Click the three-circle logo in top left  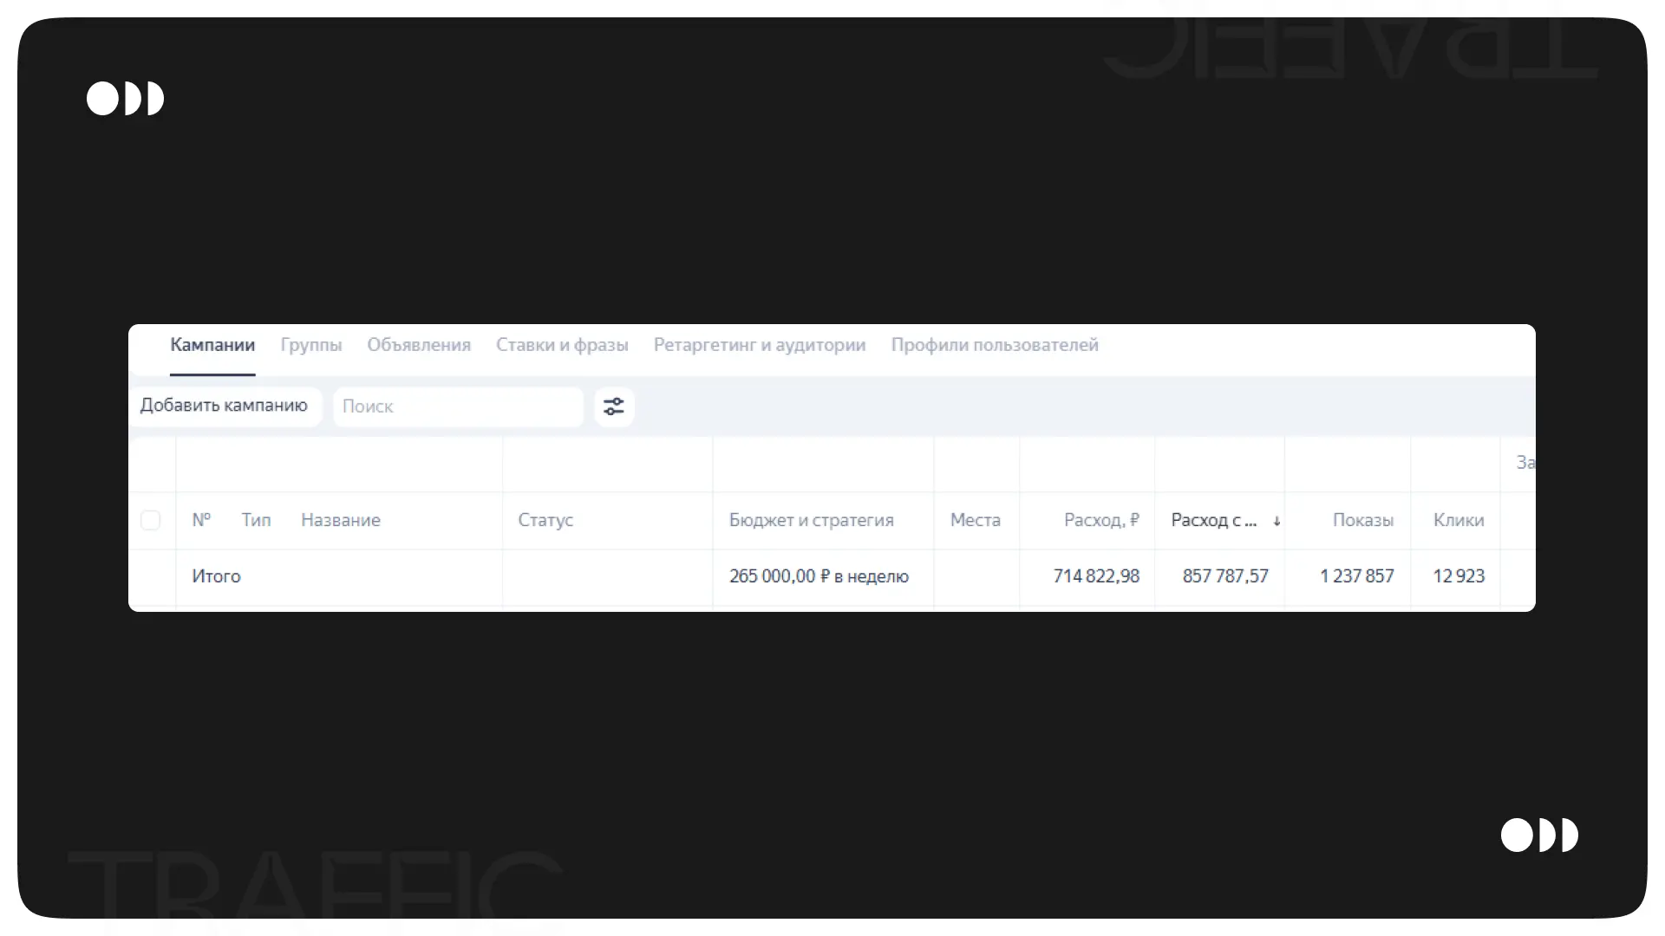(125, 99)
